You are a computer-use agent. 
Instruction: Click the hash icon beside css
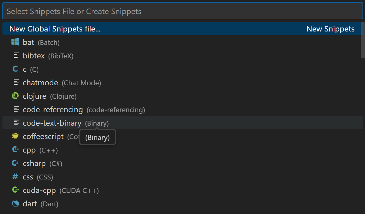15,177
